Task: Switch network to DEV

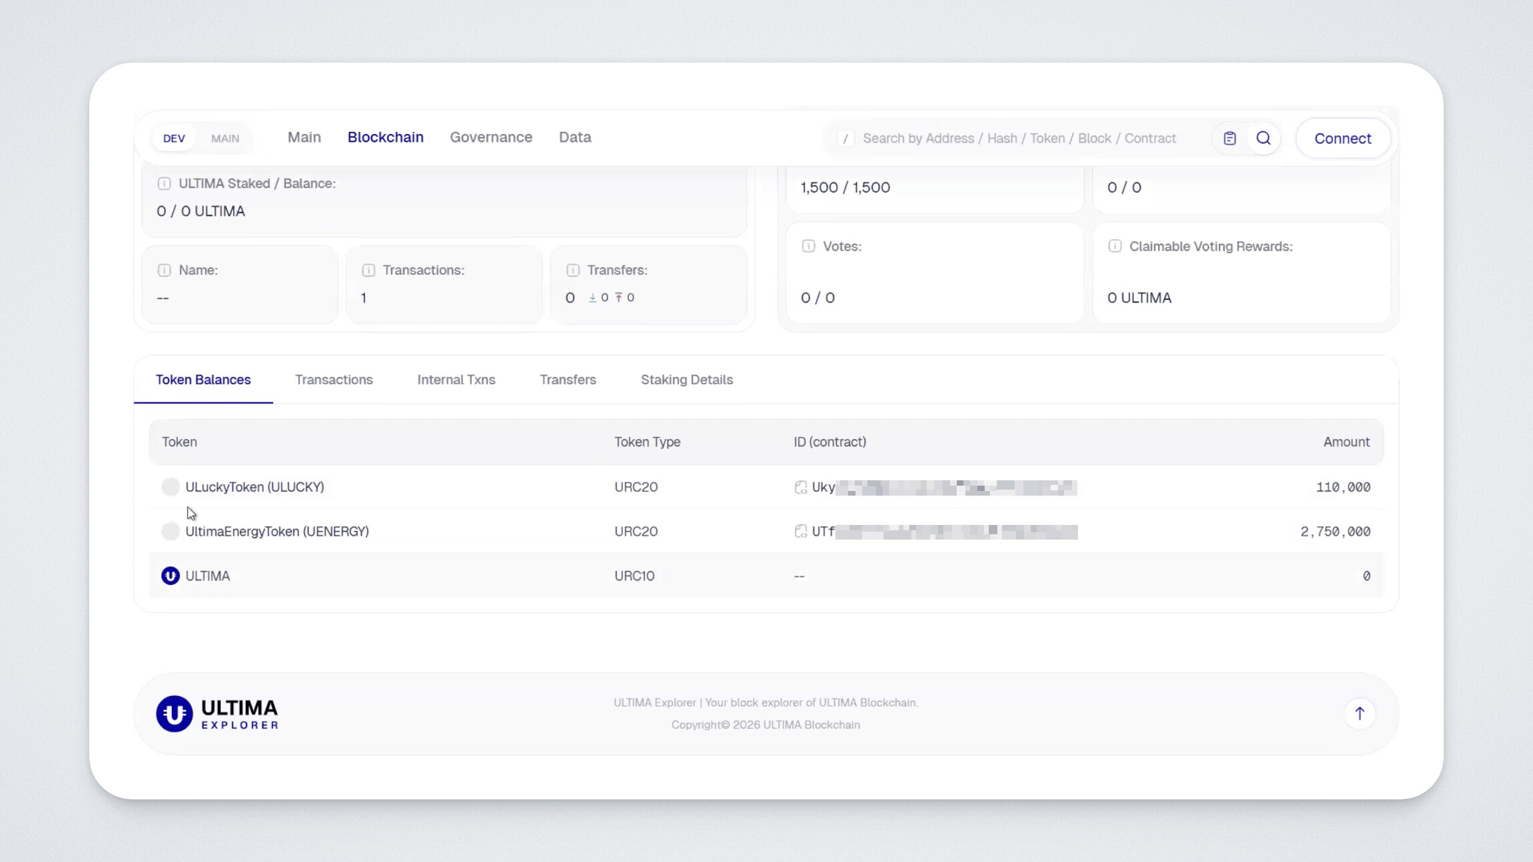Action: [174, 139]
